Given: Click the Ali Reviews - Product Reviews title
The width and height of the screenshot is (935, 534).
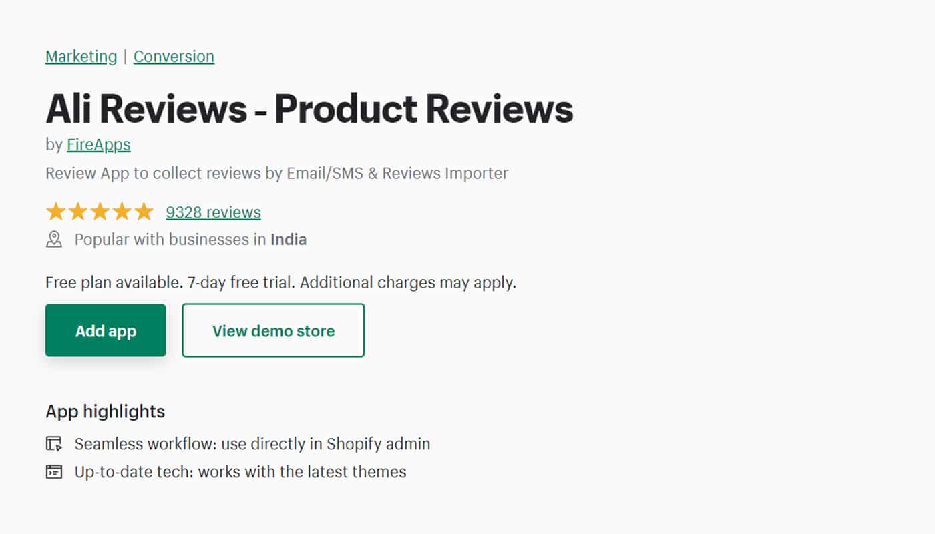Looking at the screenshot, I should [x=309, y=108].
